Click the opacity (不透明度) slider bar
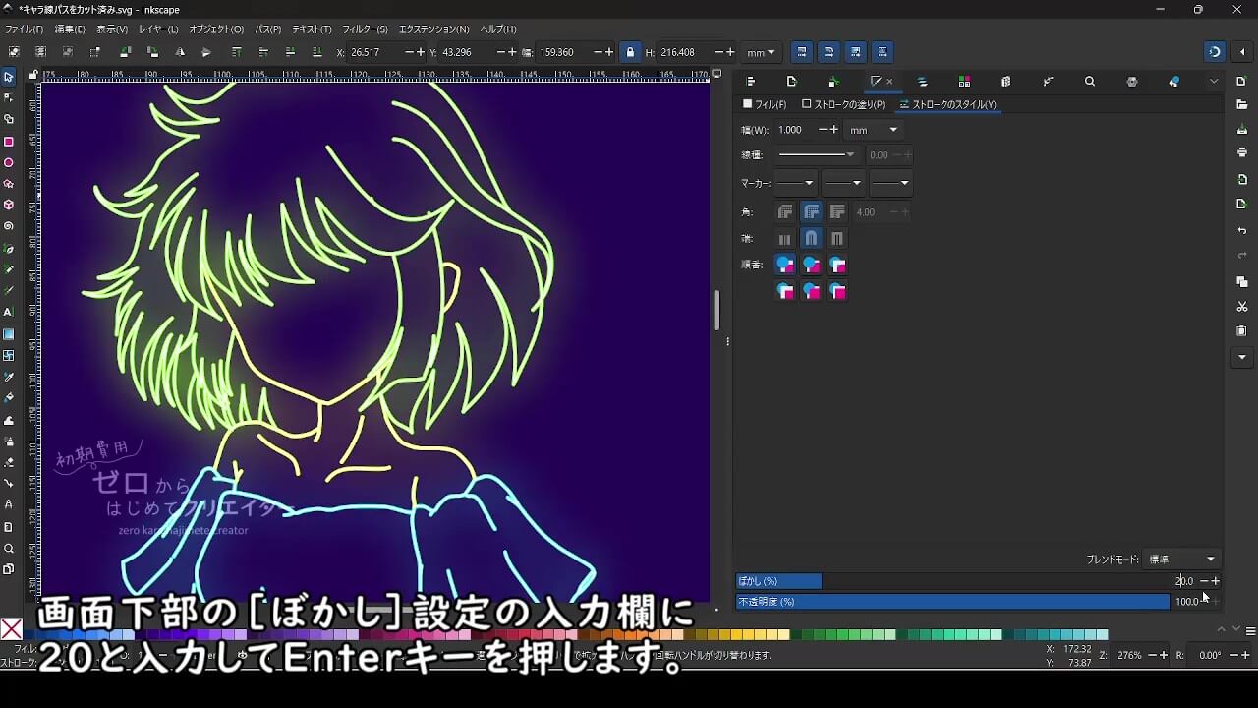 pyautogui.click(x=951, y=602)
